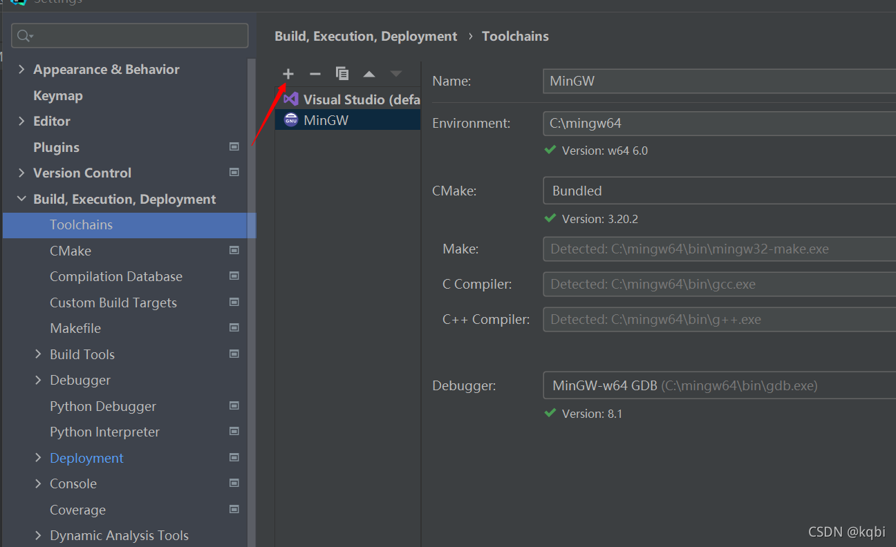Open search history magnifier icon
This screenshot has width=896, height=547.
click(26, 36)
